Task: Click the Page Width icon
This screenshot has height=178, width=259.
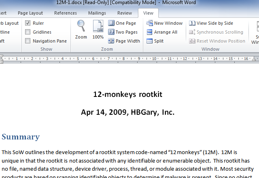Action: click(x=111, y=41)
